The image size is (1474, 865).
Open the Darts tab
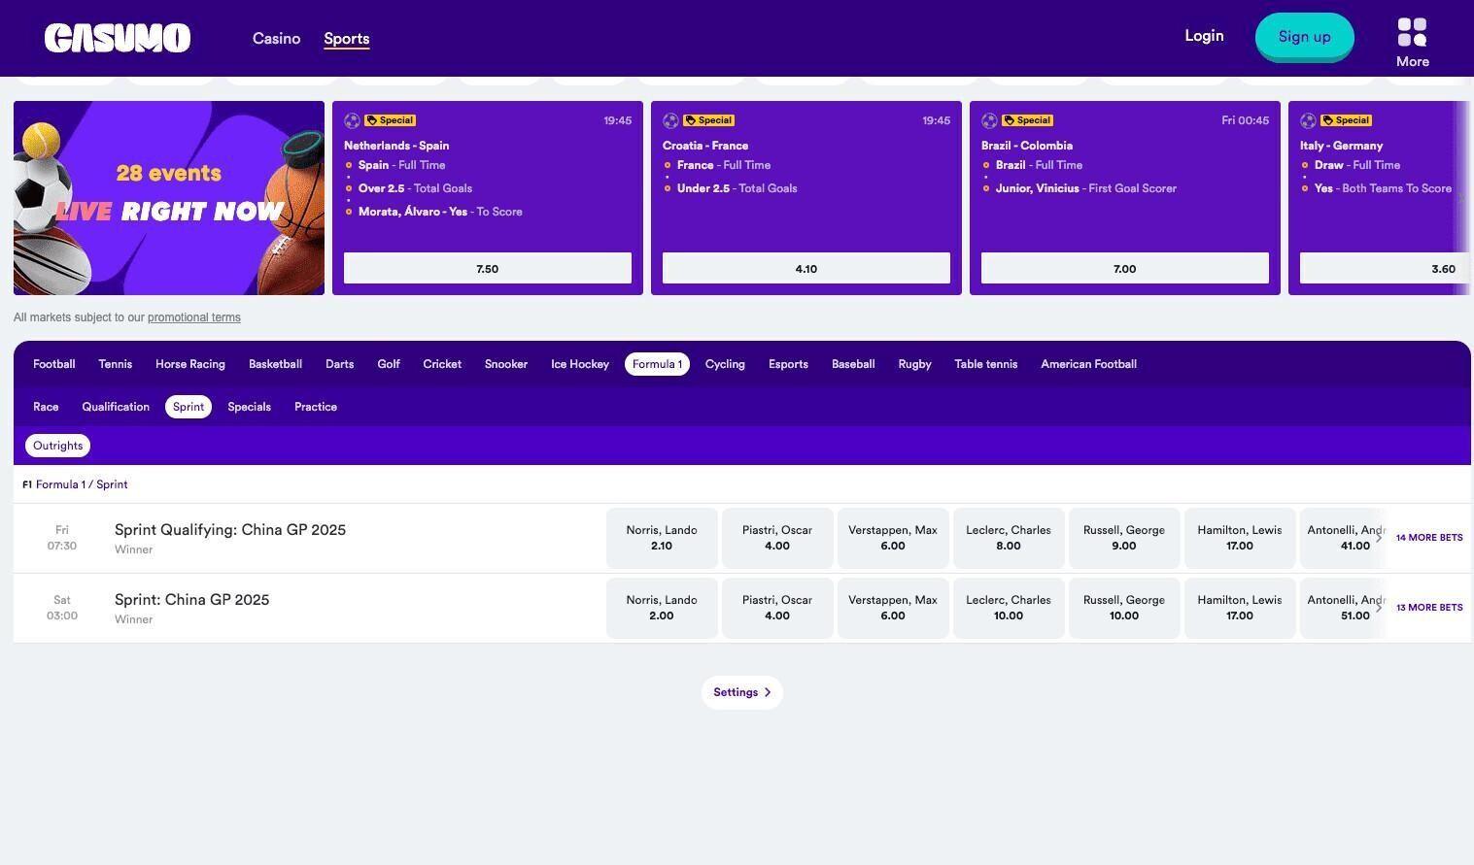[x=339, y=364]
